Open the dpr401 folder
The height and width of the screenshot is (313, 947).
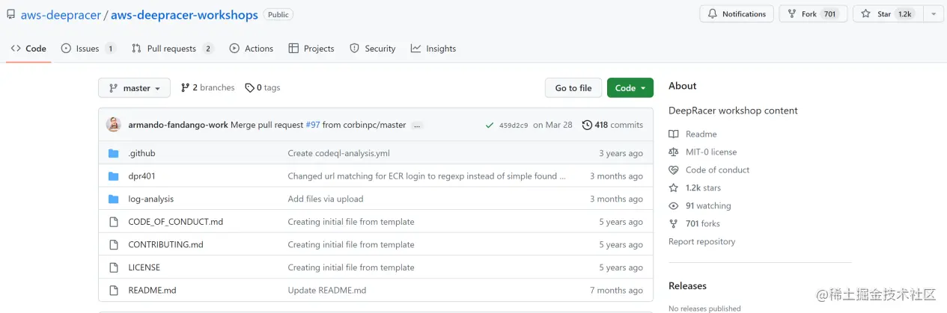click(x=141, y=176)
